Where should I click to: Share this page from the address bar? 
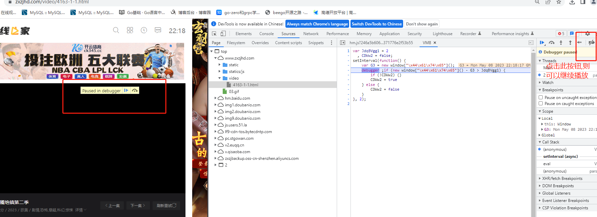[x=548, y=2]
